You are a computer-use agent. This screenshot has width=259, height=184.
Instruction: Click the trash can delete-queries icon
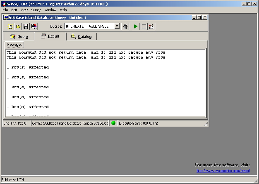(x=125, y=26)
